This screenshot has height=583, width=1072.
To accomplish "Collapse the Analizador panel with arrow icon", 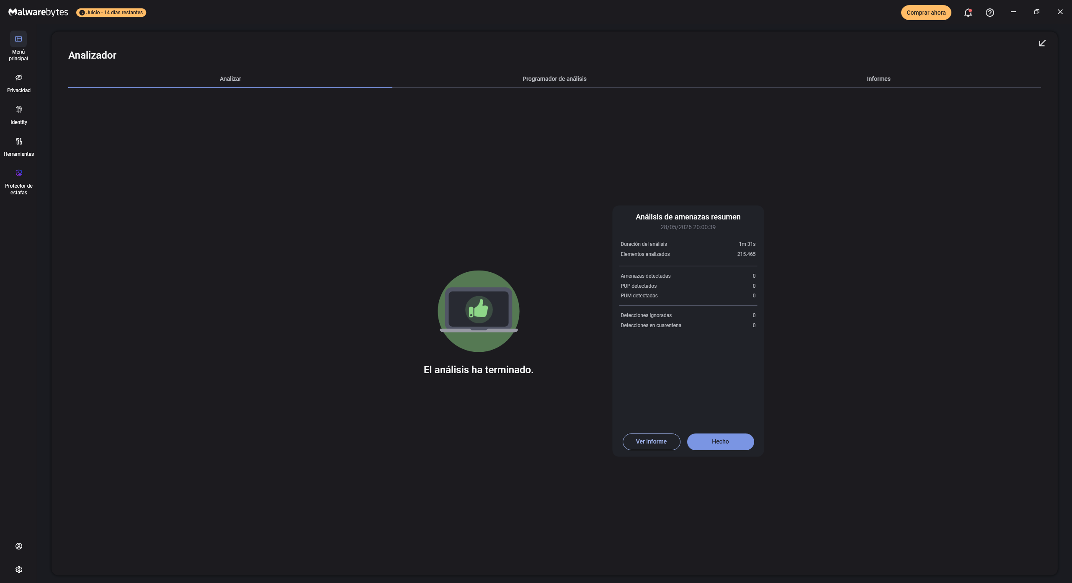I will click(x=1042, y=43).
